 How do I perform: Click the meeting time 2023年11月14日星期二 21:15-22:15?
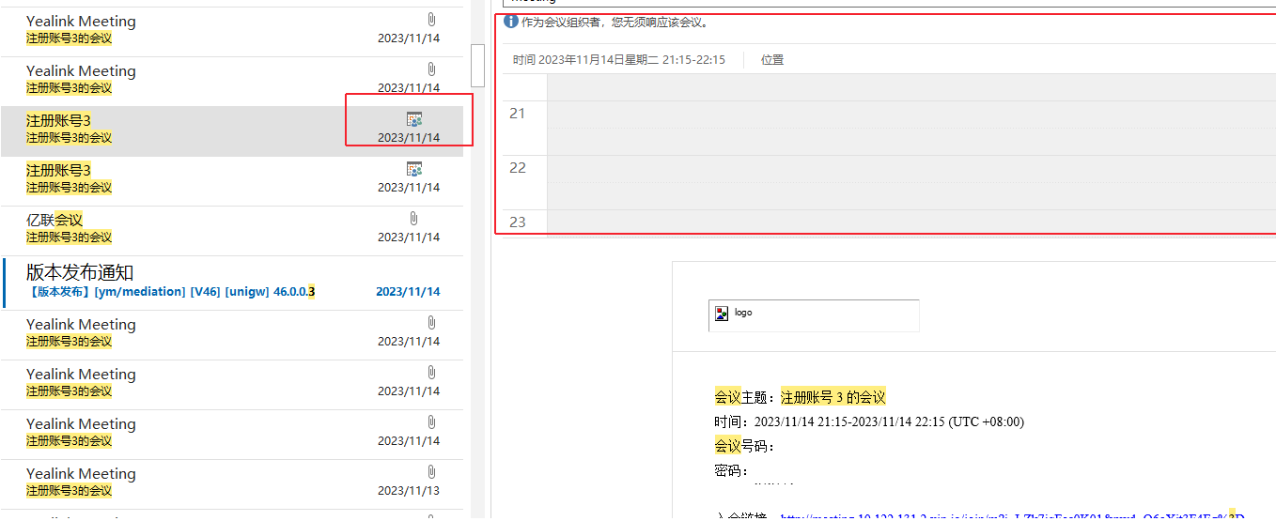click(619, 60)
